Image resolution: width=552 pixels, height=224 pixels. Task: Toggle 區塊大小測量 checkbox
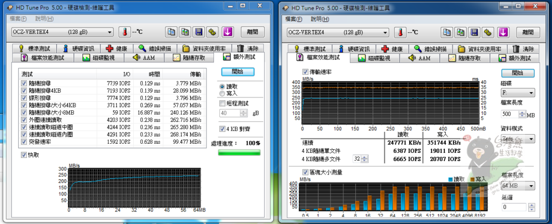click(x=305, y=172)
